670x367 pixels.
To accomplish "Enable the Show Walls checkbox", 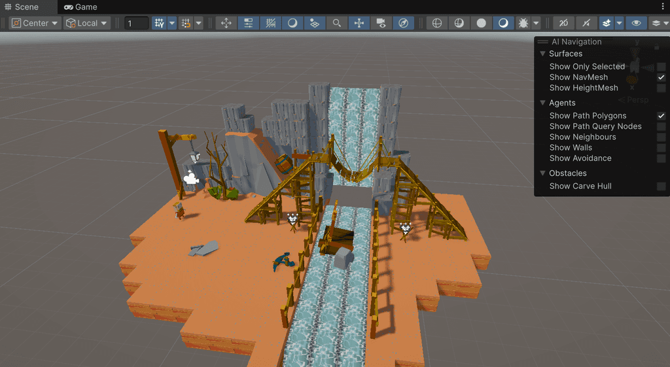I will click(661, 148).
